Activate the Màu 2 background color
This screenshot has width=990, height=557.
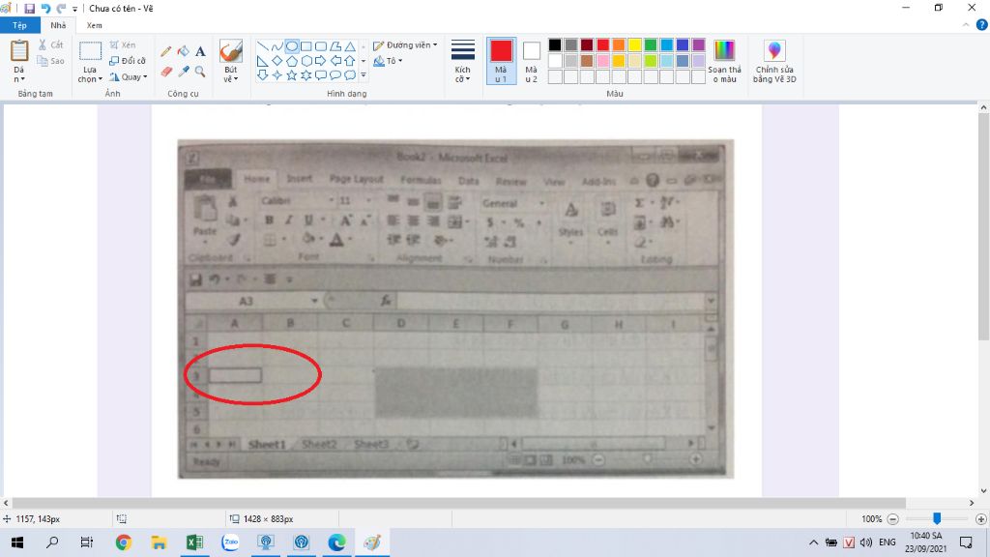[532, 61]
